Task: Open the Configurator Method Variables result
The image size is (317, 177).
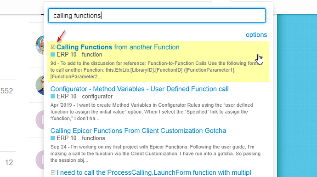Action: pos(140,89)
